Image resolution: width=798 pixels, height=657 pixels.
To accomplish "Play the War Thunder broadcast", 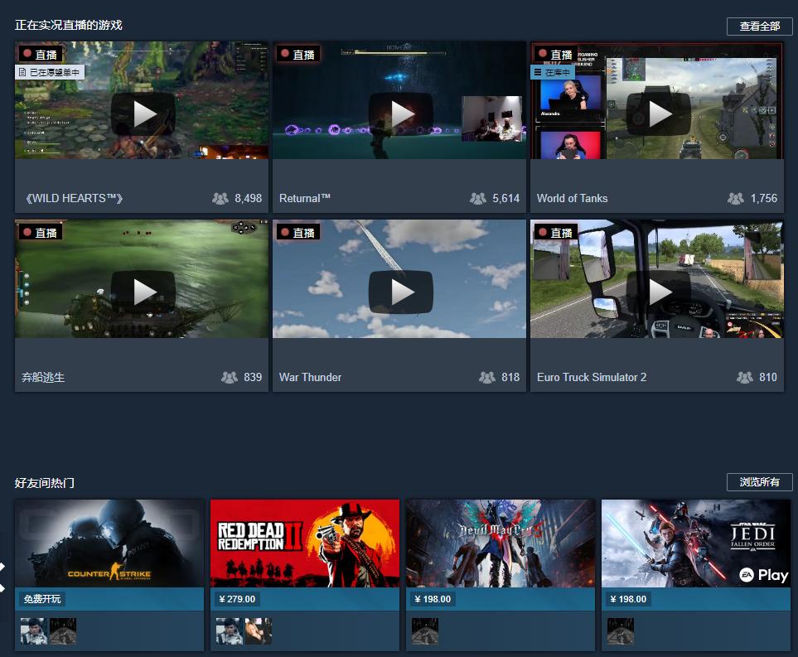I will pyautogui.click(x=400, y=292).
